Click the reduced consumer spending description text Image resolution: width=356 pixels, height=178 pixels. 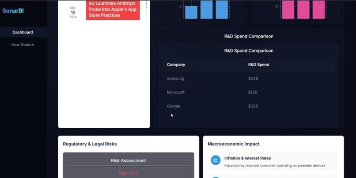(275, 166)
